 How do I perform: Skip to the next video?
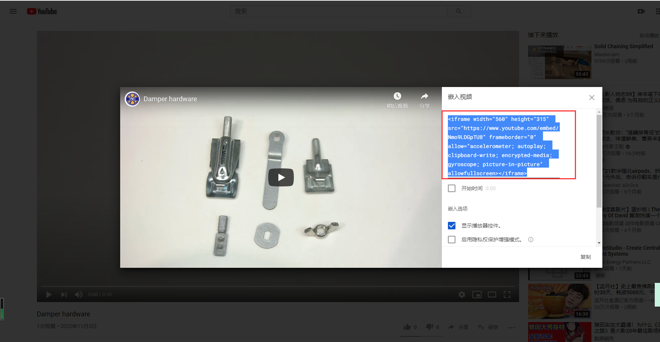(x=64, y=295)
